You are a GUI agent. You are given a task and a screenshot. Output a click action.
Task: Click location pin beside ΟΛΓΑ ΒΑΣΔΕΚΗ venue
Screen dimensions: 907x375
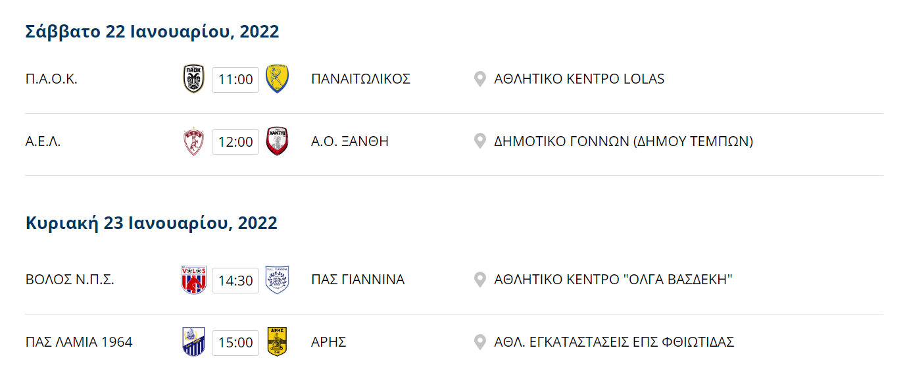point(480,280)
